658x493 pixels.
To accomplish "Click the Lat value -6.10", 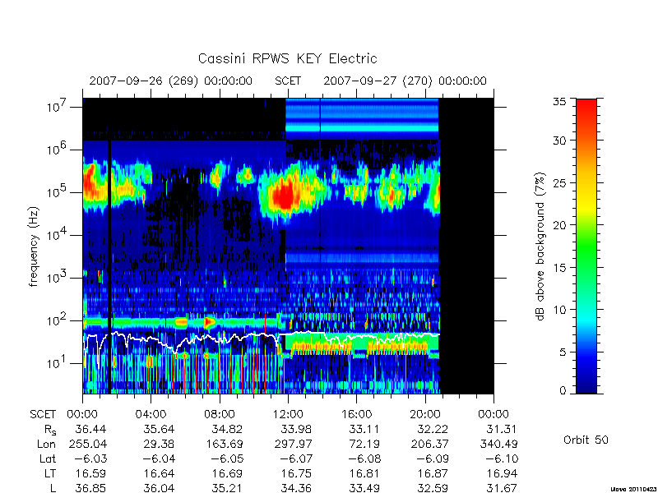I will pyautogui.click(x=501, y=458).
